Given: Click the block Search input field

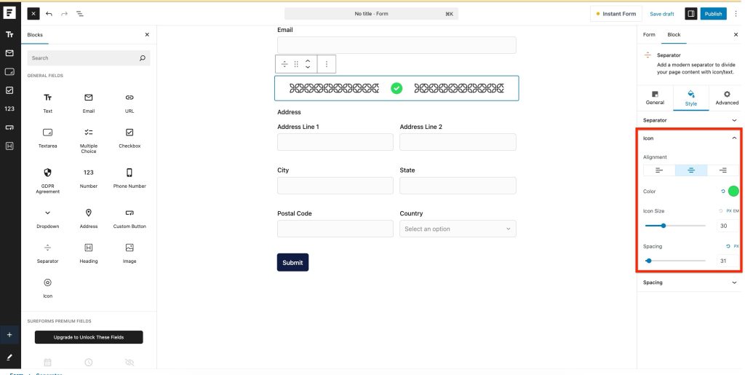Looking at the screenshot, I should tap(82, 58).
